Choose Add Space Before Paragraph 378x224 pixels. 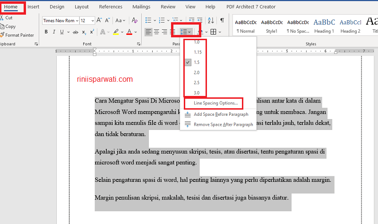point(218,114)
